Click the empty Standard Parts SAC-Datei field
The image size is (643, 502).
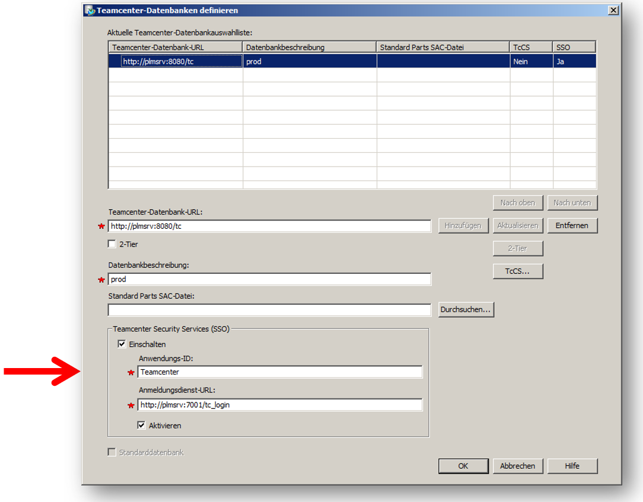[x=269, y=309]
